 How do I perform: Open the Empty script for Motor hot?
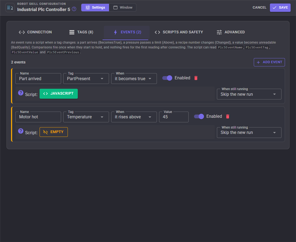point(53,132)
